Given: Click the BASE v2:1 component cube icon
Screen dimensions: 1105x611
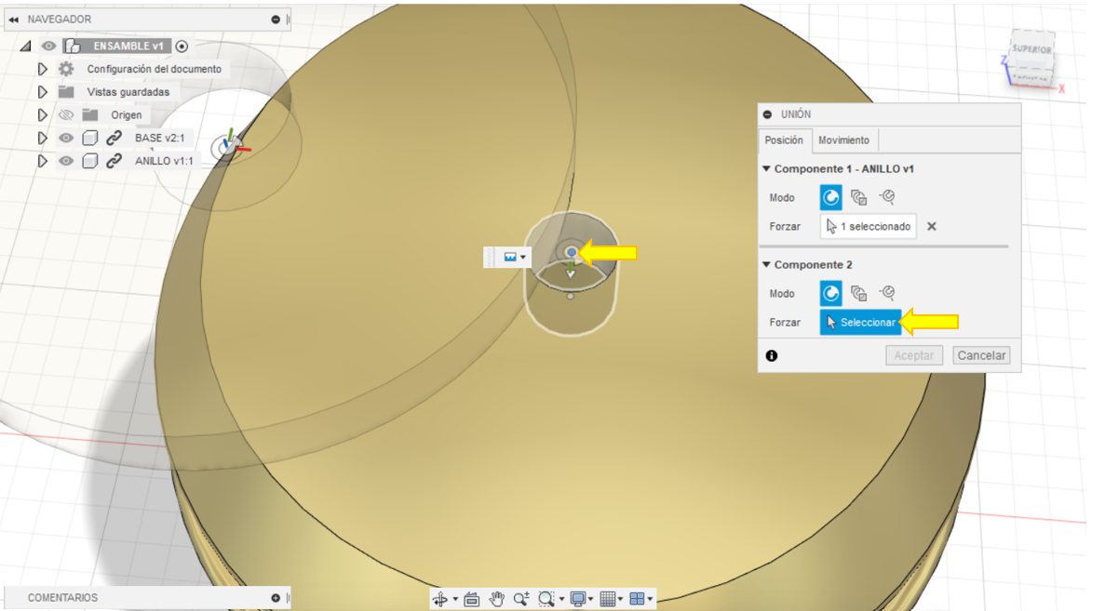Looking at the screenshot, I should 89,138.
